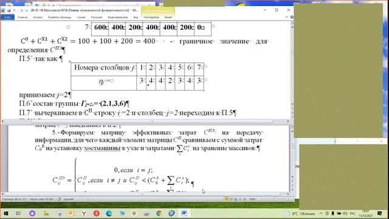Open Task View on the taskbar

(18, 214)
